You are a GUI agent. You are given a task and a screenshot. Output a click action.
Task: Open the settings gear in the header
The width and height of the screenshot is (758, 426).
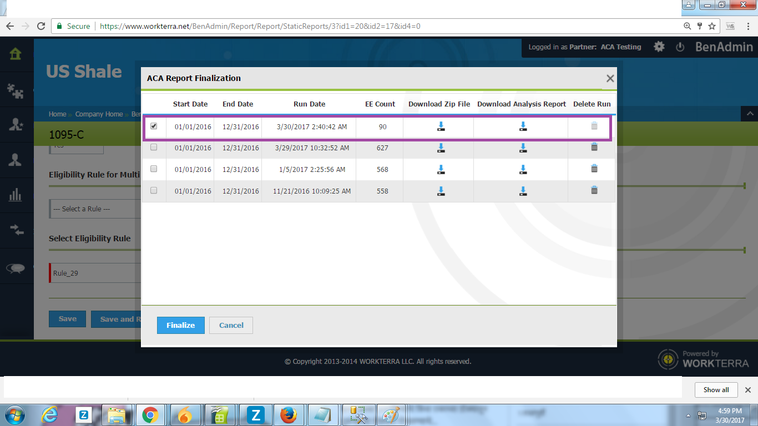tap(659, 47)
